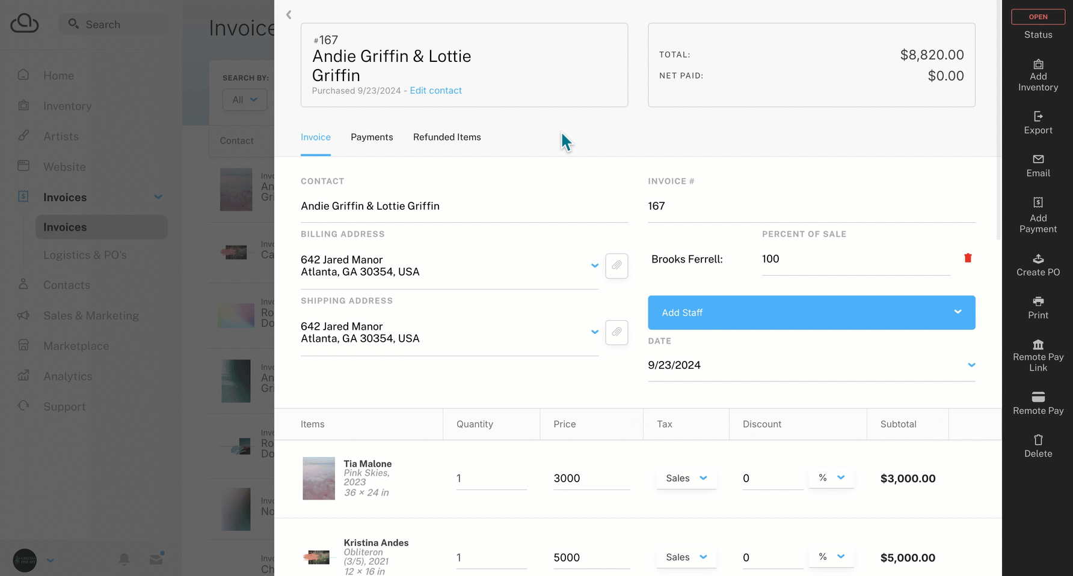
Task: Email this invoice
Action: [1038, 165]
